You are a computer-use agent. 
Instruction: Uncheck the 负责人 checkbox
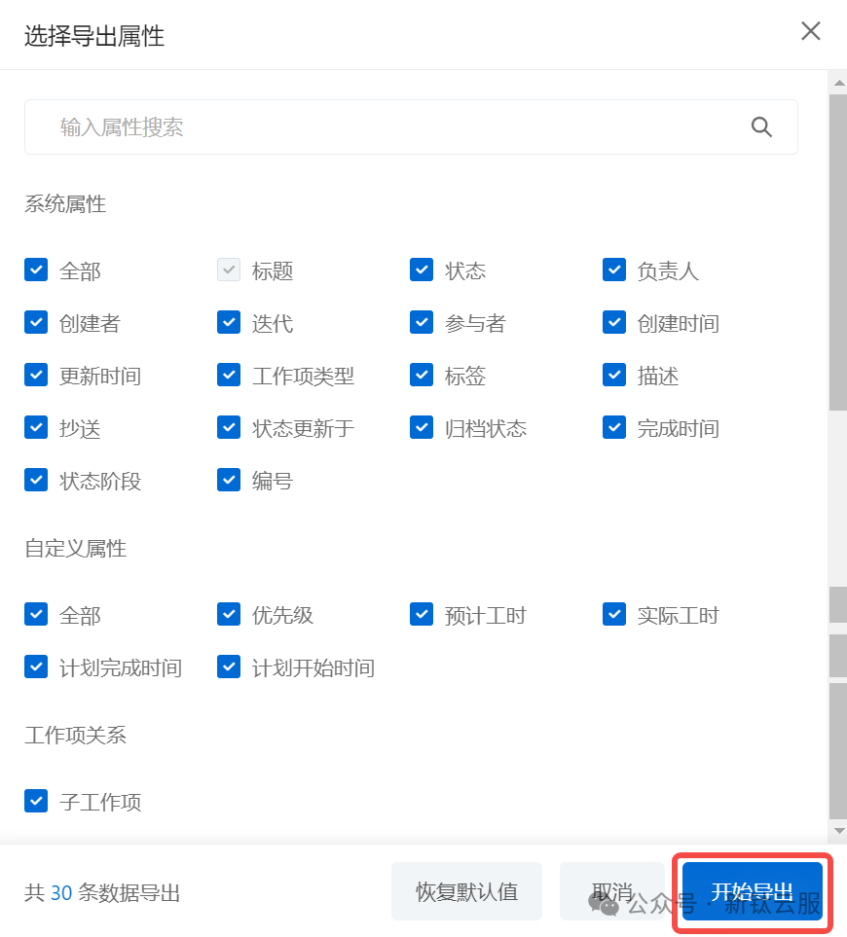(614, 270)
